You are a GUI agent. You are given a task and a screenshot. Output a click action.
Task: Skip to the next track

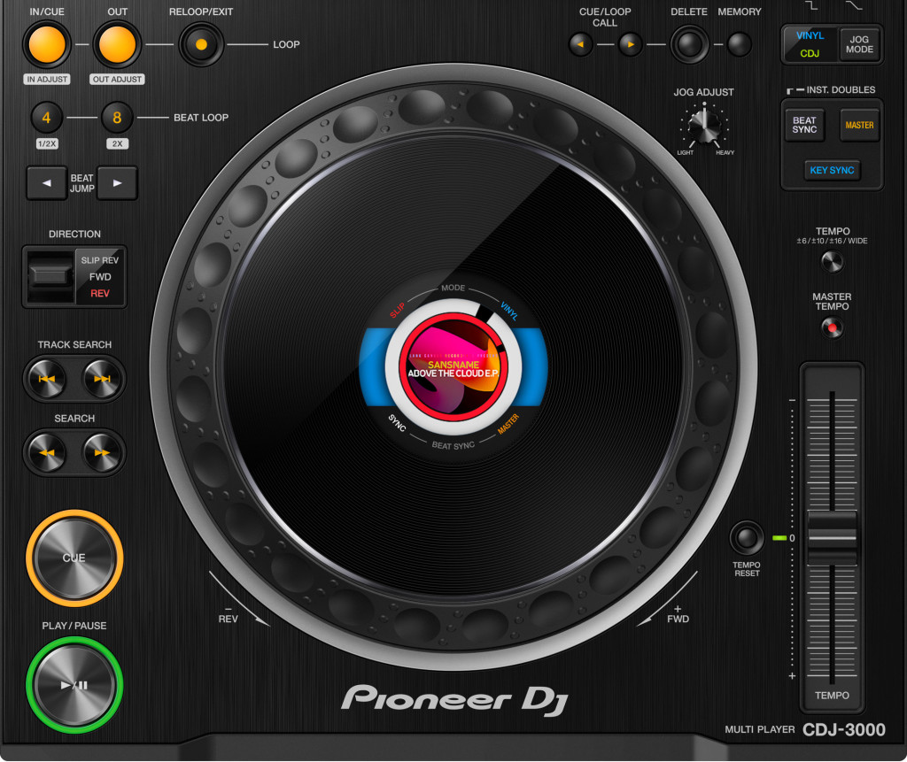tap(102, 379)
